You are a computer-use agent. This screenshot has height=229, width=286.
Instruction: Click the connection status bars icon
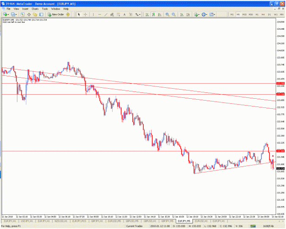pos(253,226)
